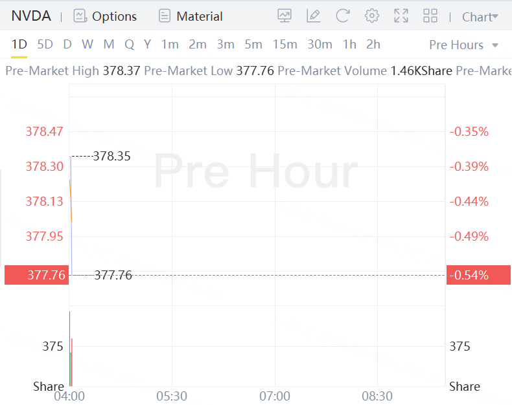Select the drawing pencil tool
Image resolution: width=512 pixels, height=405 pixels.
tap(314, 16)
